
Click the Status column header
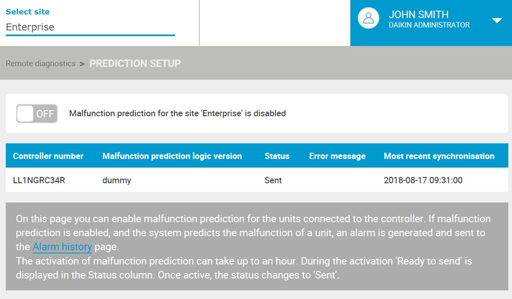tap(277, 156)
